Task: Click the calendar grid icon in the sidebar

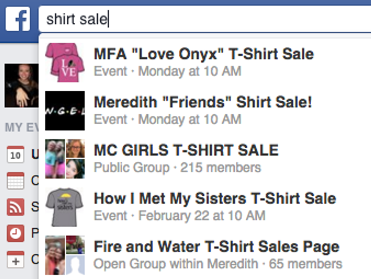Action: (16, 181)
